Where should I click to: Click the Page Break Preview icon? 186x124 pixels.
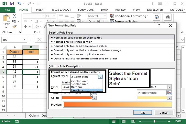pos(133,121)
